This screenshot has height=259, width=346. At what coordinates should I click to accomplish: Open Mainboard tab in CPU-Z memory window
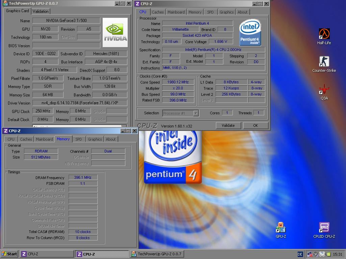44,139
